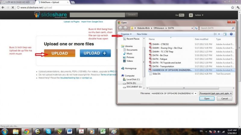Click New folder in dialog toolbar
The height and width of the screenshot is (135, 241).
pyautogui.click(x=142, y=34)
